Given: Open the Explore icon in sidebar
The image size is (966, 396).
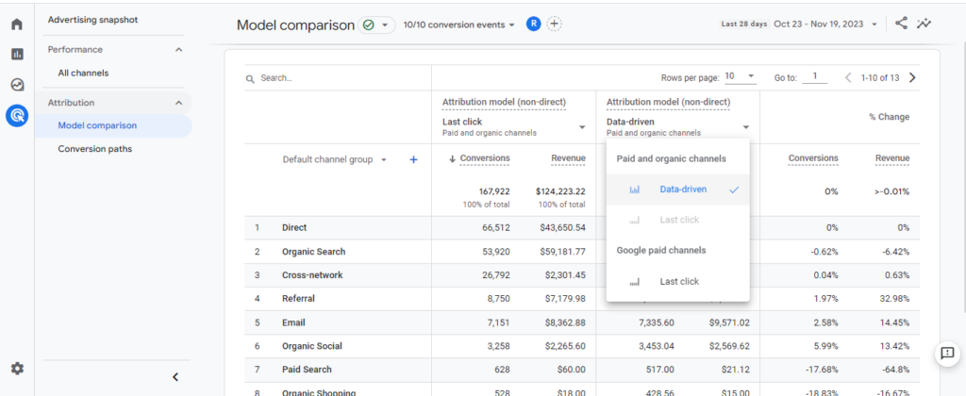Looking at the screenshot, I should point(17,85).
